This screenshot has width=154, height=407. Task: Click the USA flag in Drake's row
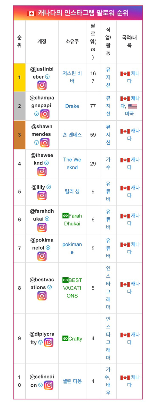coord(132,106)
